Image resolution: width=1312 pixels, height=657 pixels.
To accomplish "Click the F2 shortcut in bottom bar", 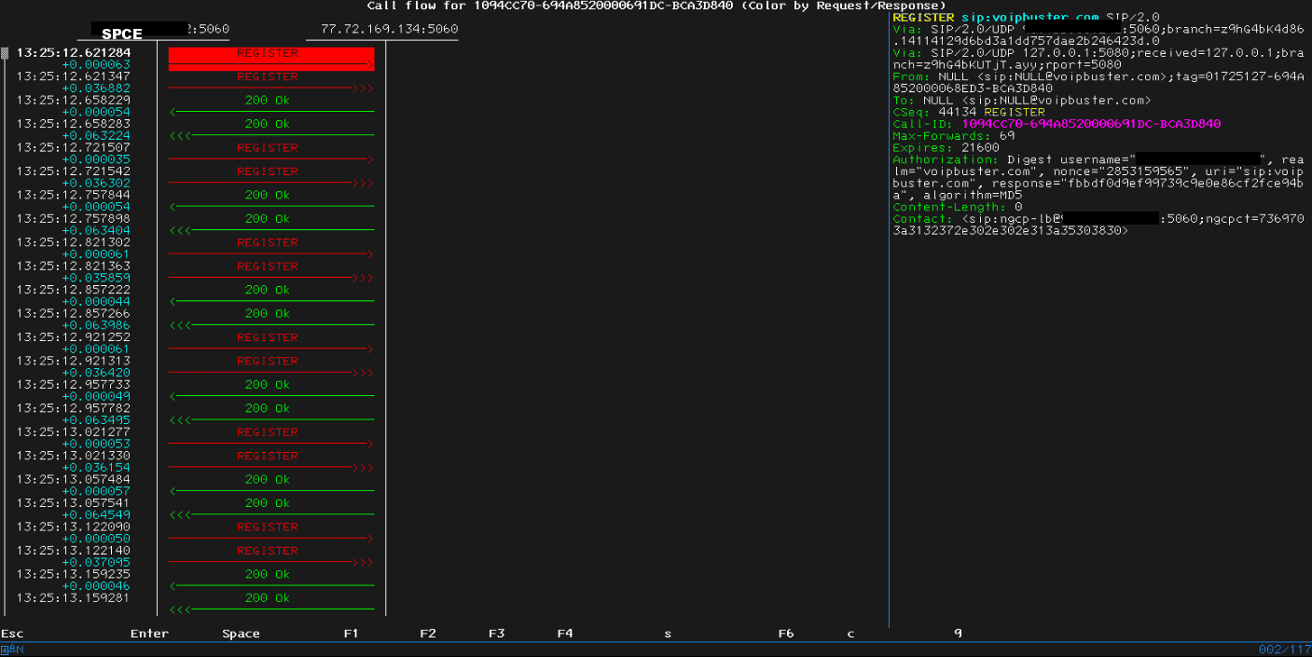I will 427,634.
